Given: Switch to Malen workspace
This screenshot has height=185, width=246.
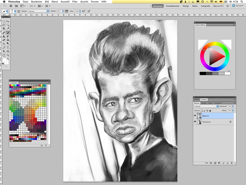Looking at the screenshot, I should pos(195,6).
